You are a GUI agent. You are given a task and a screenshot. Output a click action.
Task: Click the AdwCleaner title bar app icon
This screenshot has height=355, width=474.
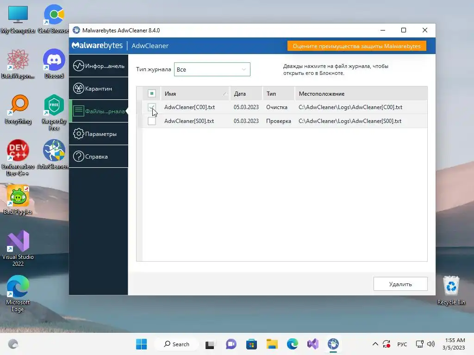[76, 30]
